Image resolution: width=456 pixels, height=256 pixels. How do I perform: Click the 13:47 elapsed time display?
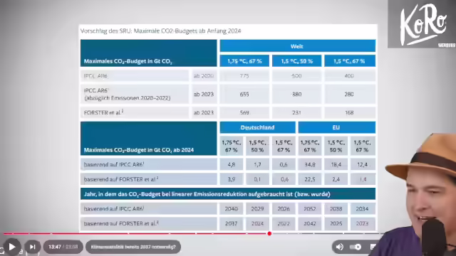pyautogui.click(x=55, y=247)
